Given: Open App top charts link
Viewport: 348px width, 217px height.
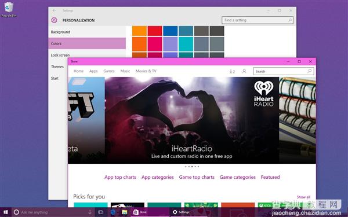Looking at the screenshot, I should point(120,177).
